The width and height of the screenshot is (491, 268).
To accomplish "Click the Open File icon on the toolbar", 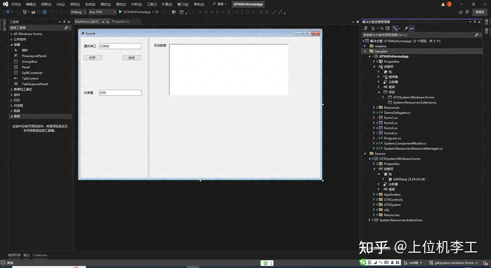I will pos(33,12).
